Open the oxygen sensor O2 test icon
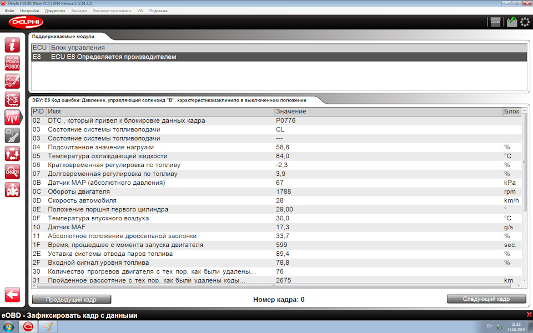Screen dimensions: 533x333 12,135
